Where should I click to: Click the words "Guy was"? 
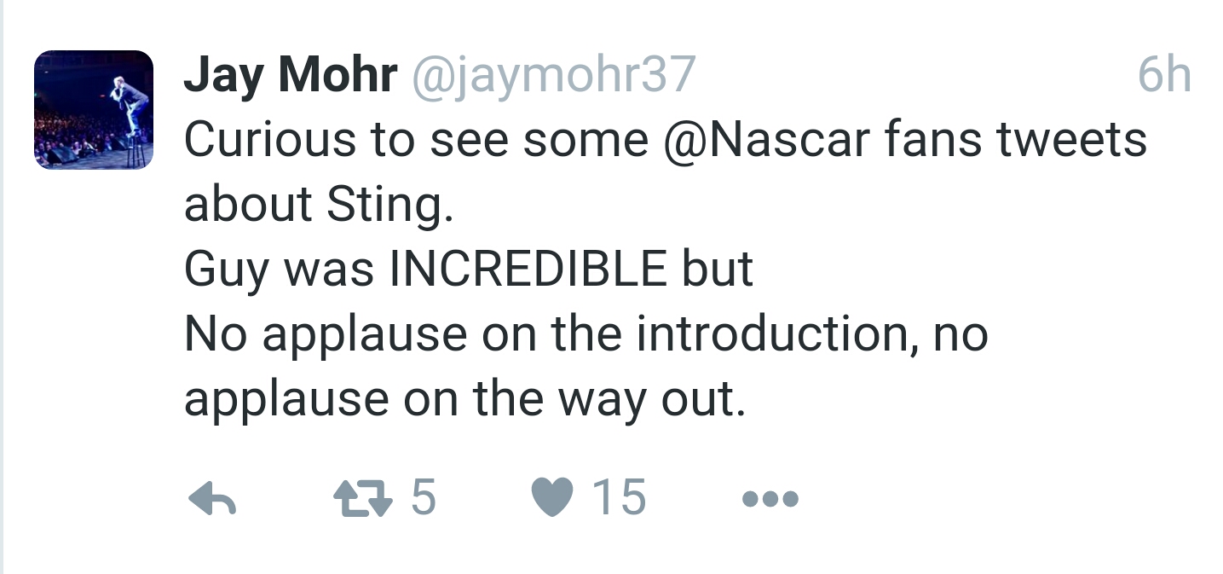coord(279,270)
